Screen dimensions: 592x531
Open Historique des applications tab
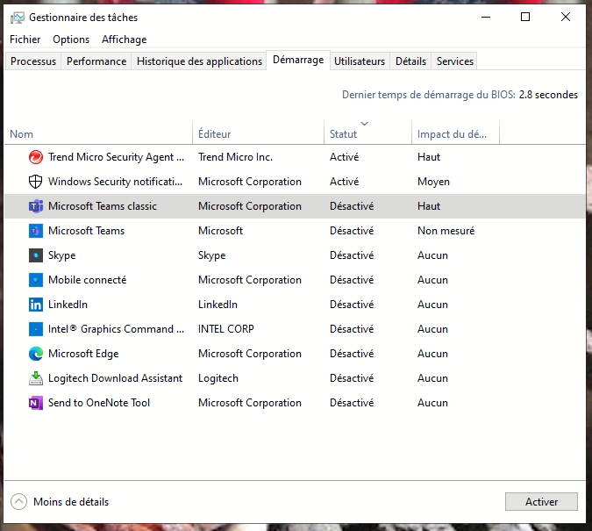(x=199, y=61)
